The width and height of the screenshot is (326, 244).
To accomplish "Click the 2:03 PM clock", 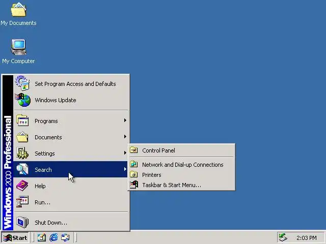I will [x=307, y=238].
